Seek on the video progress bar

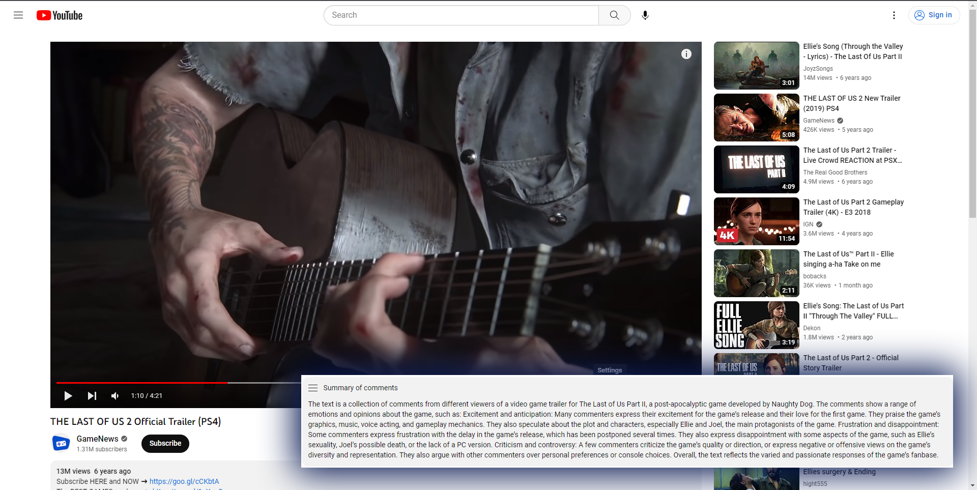click(x=179, y=383)
